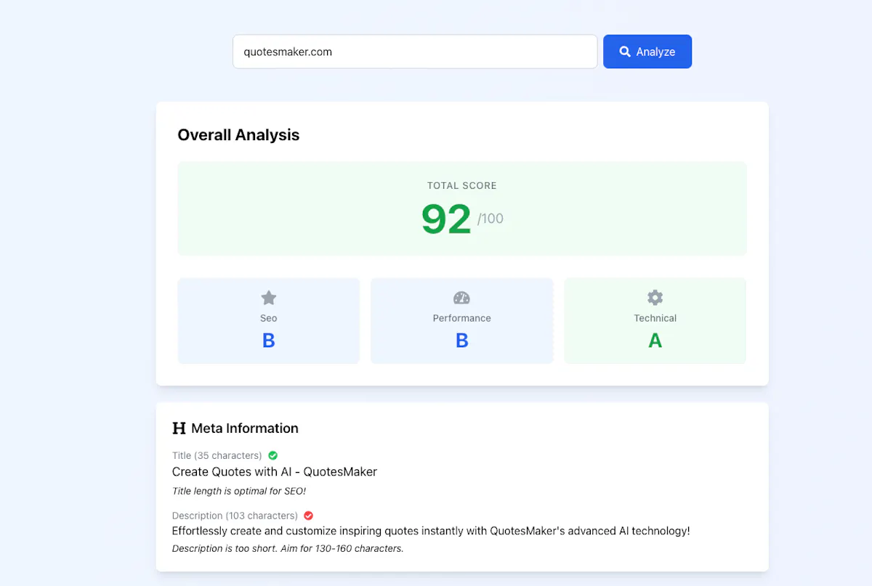
Task: Click 'Description is too short' hint text
Action: tap(288, 548)
